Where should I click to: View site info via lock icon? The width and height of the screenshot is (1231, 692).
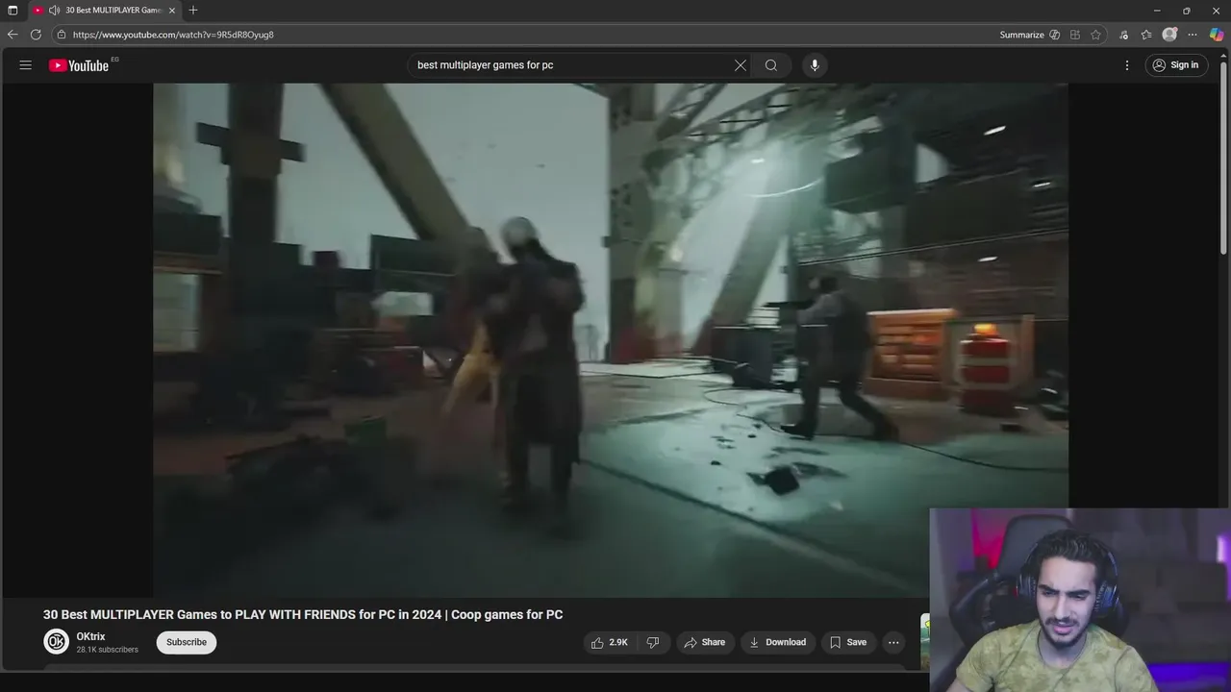pos(62,35)
